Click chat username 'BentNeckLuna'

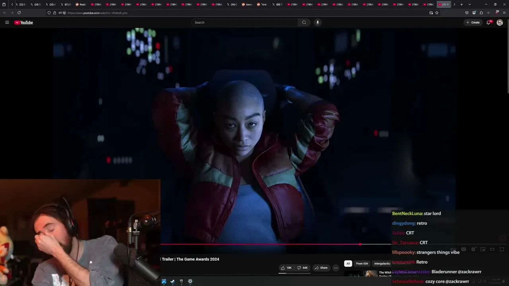(x=407, y=214)
